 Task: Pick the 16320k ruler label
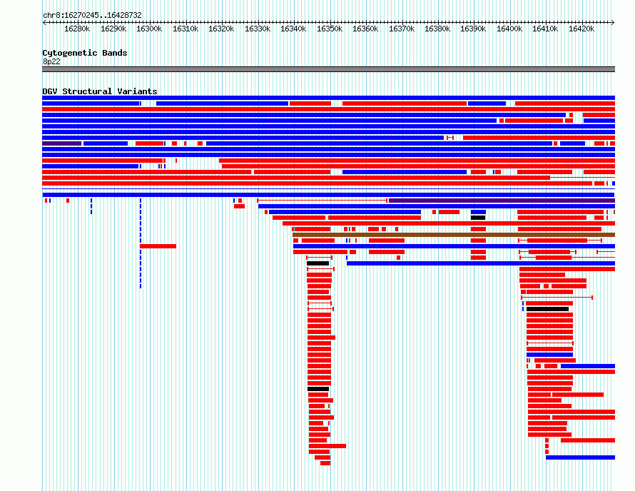tap(221, 29)
